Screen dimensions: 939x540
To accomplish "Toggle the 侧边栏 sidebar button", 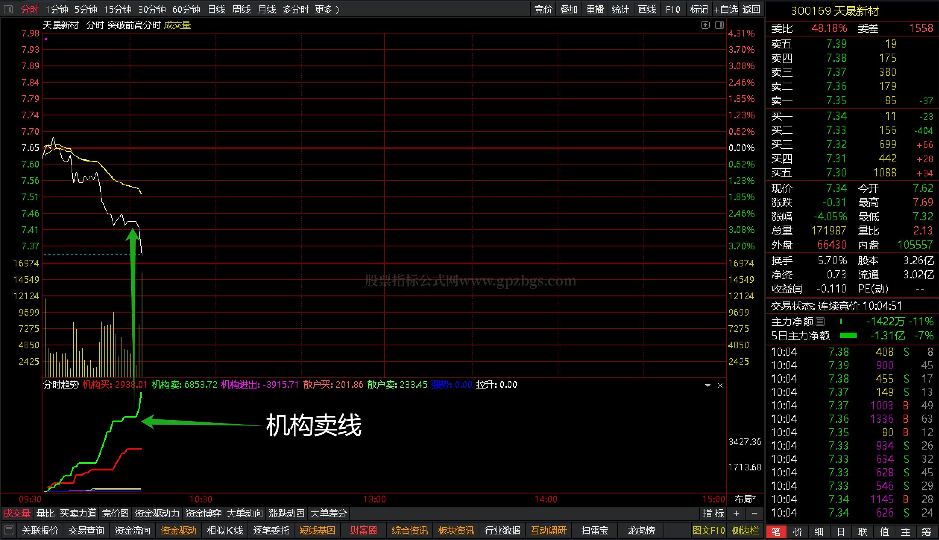I will pyautogui.click(x=745, y=530).
